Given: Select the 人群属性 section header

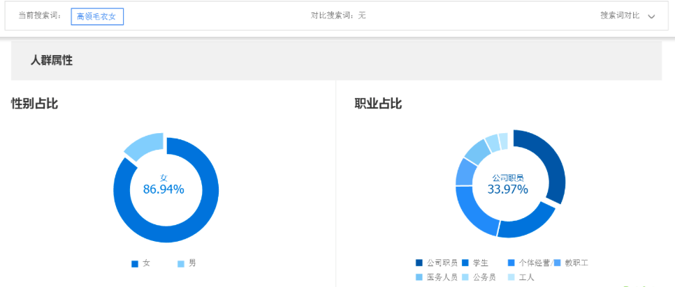Looking at the screenshot, I should 51,61.
